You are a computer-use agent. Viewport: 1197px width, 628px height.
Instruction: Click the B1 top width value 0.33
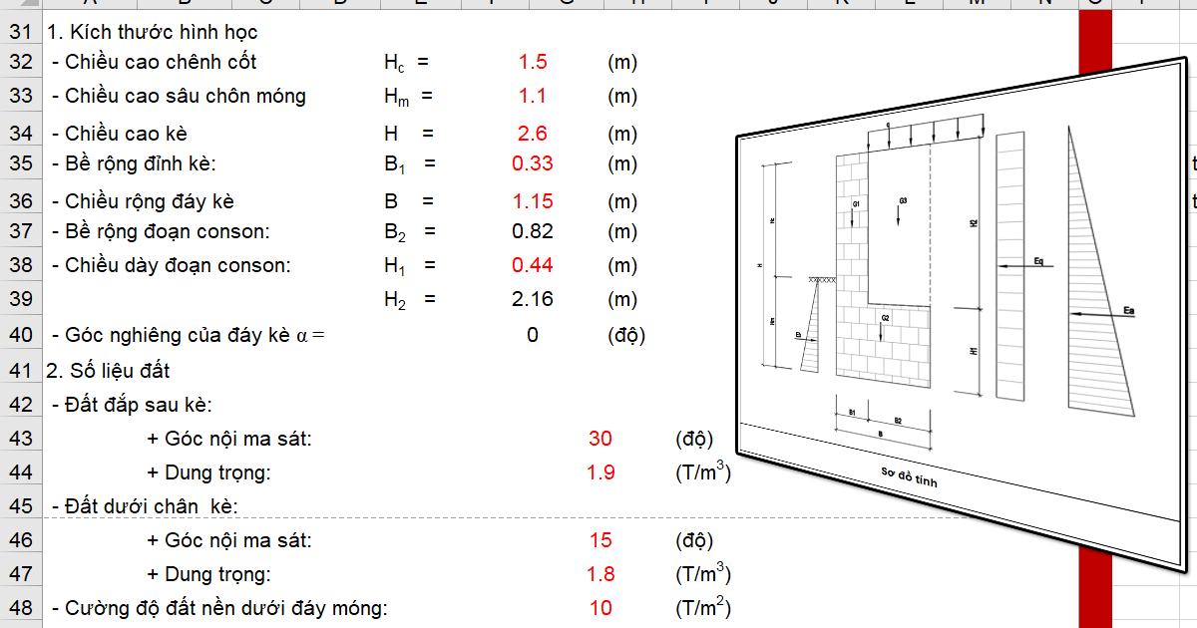pyautogui.click(x=533, y=163)
